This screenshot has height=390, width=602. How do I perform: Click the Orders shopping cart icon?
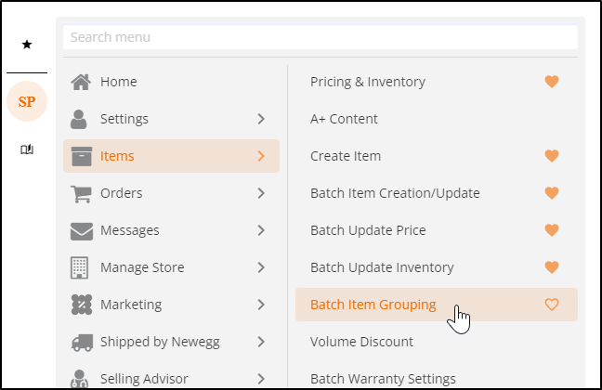81,193
